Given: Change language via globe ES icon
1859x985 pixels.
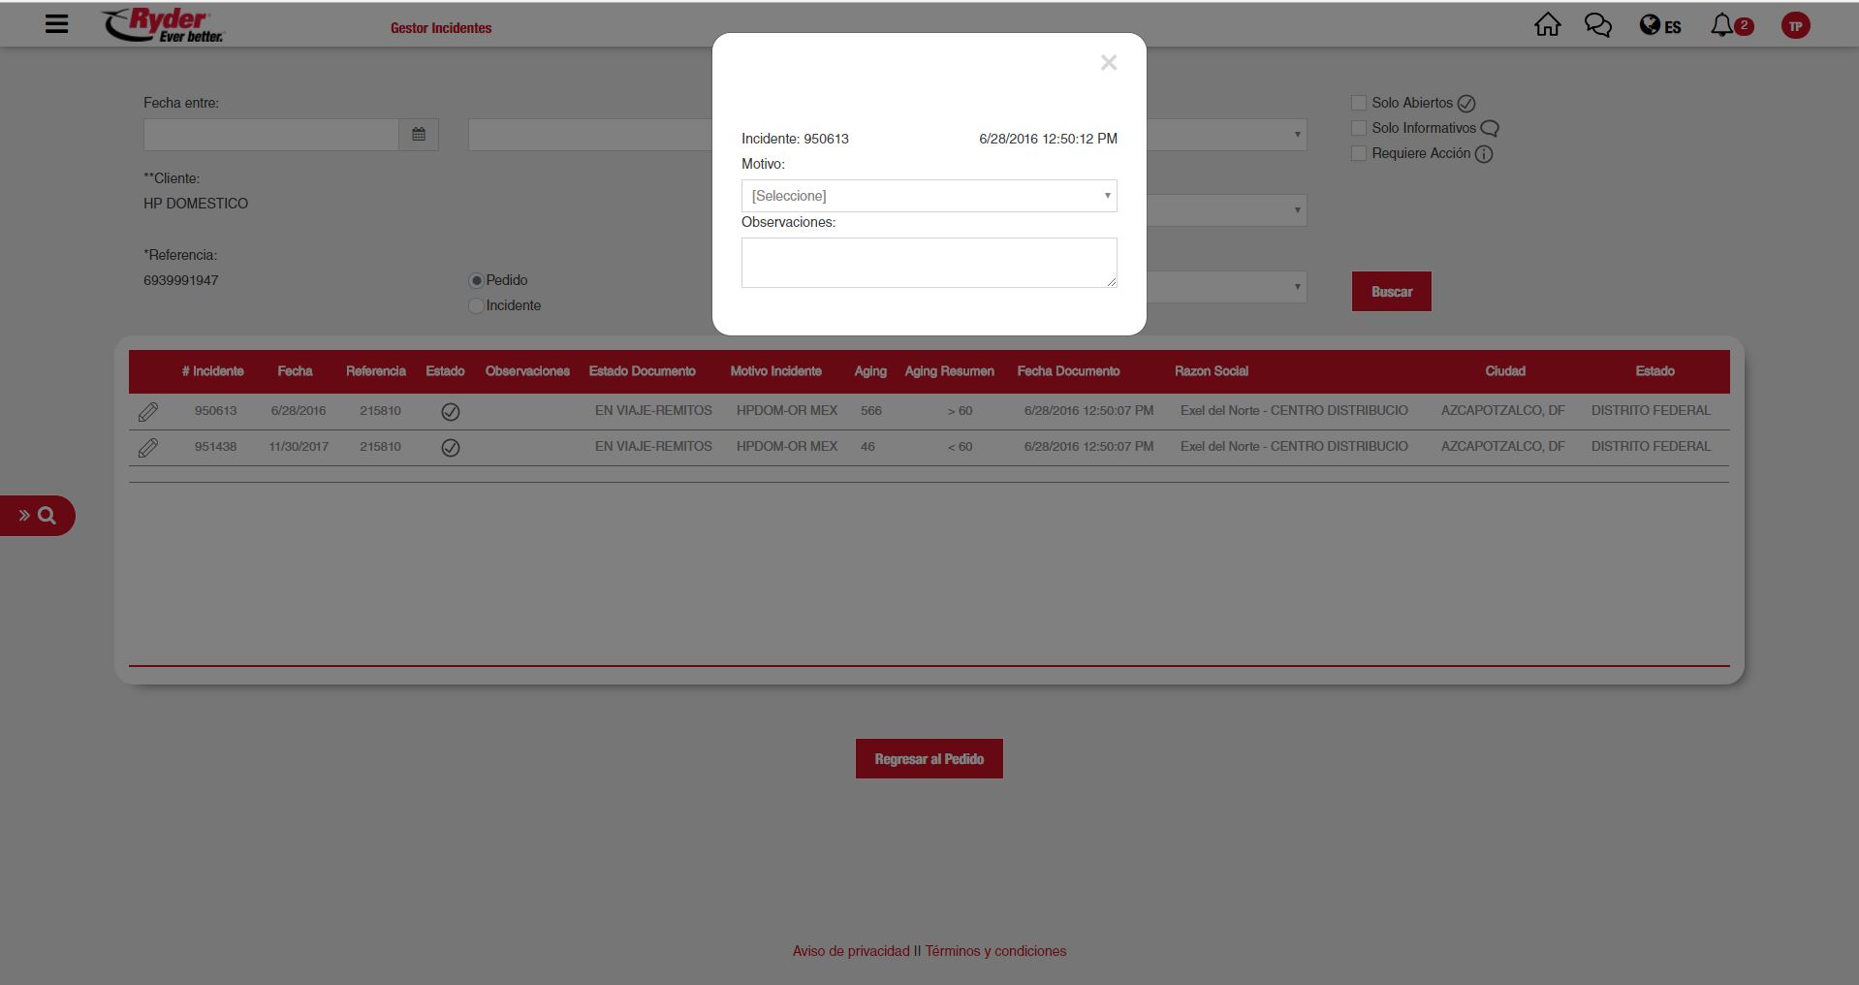Looking at the screenshot, I should coord(1659,26).
